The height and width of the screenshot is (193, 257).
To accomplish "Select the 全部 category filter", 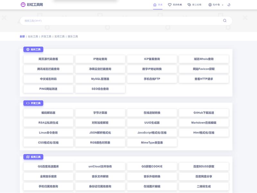I will (22, 36).
